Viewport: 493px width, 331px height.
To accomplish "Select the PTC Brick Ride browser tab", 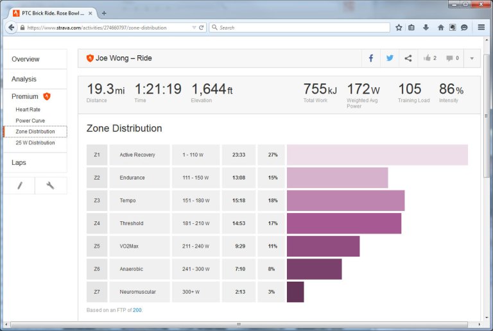I will tap(53, 13).
